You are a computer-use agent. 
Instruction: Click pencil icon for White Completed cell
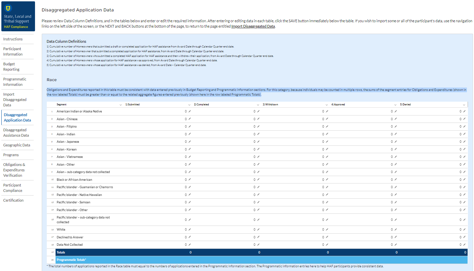tap(258, 230)
